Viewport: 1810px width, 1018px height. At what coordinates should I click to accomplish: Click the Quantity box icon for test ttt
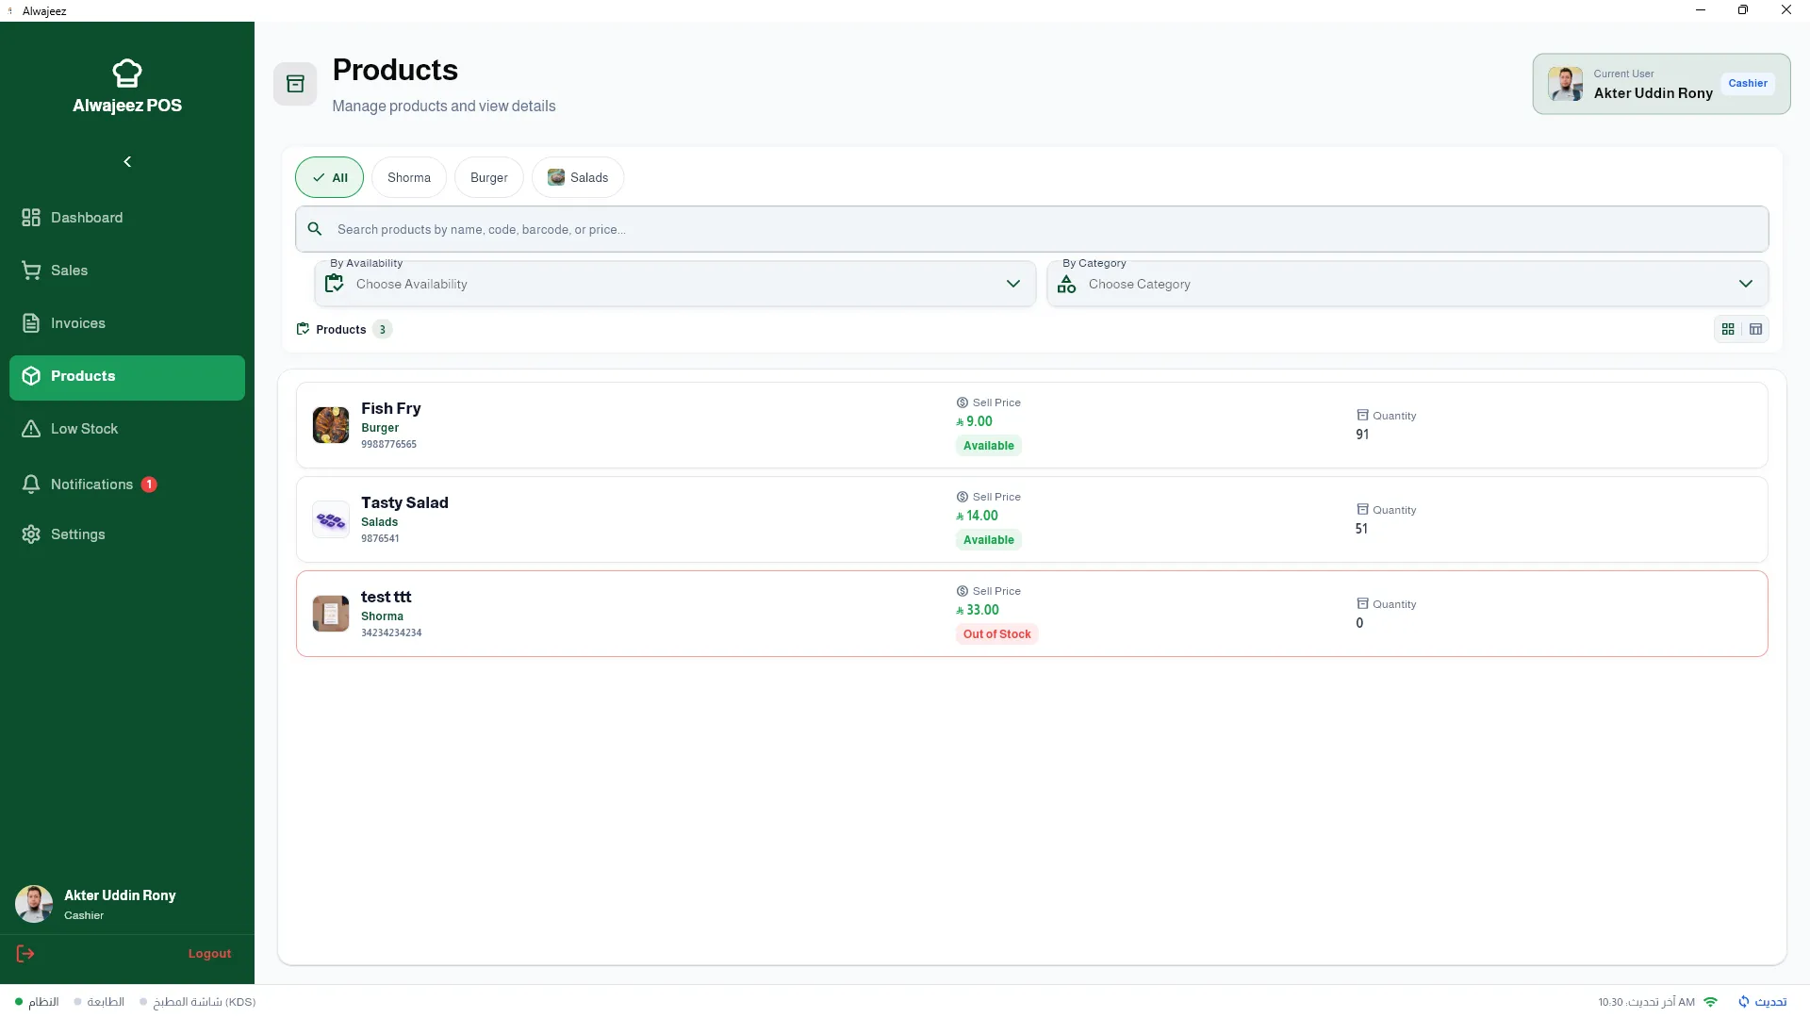[x=1362, y=603]
